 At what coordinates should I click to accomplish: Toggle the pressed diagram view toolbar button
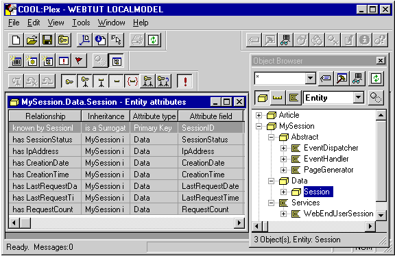[x=117, y=61]
